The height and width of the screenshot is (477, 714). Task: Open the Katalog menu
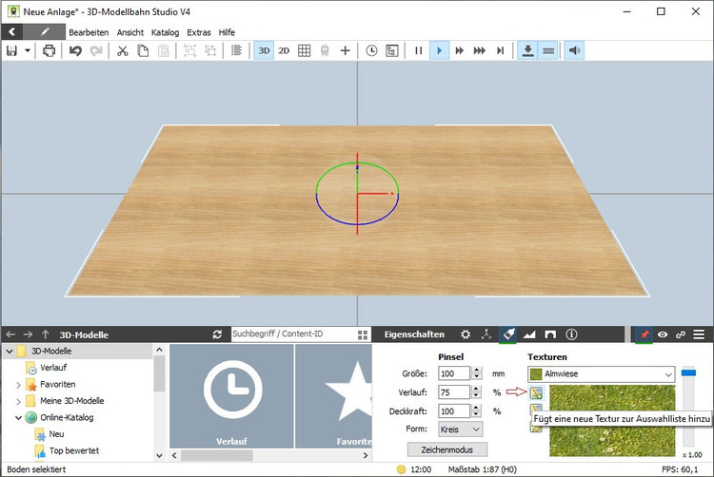click(165, 31)
